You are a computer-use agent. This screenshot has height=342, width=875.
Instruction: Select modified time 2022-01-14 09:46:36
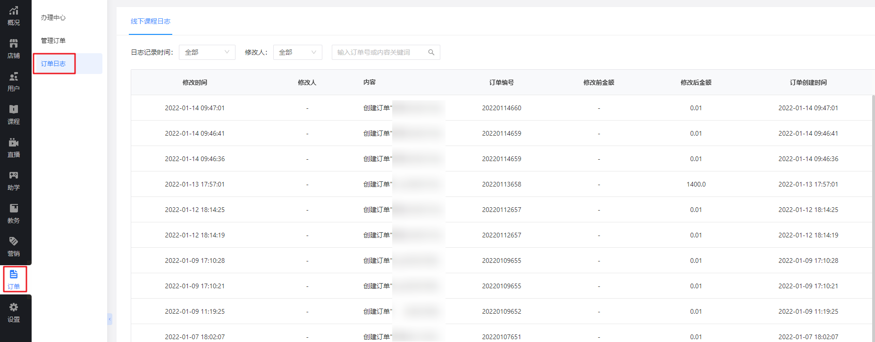pos(195,159)
